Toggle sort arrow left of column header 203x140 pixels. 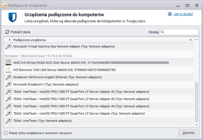pyautogui.click(x=9, y=40)
